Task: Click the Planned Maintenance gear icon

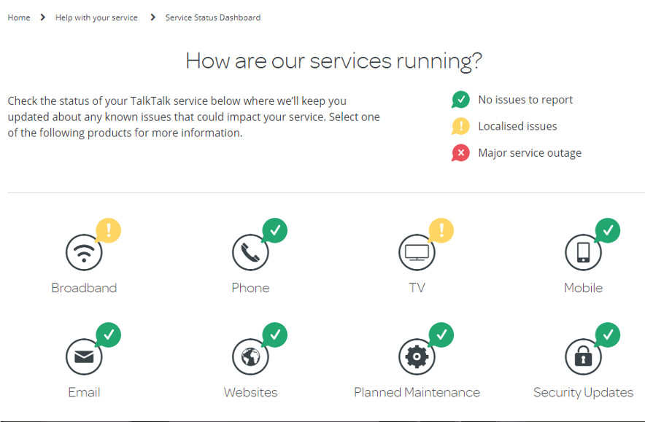Action: [417, 356]
